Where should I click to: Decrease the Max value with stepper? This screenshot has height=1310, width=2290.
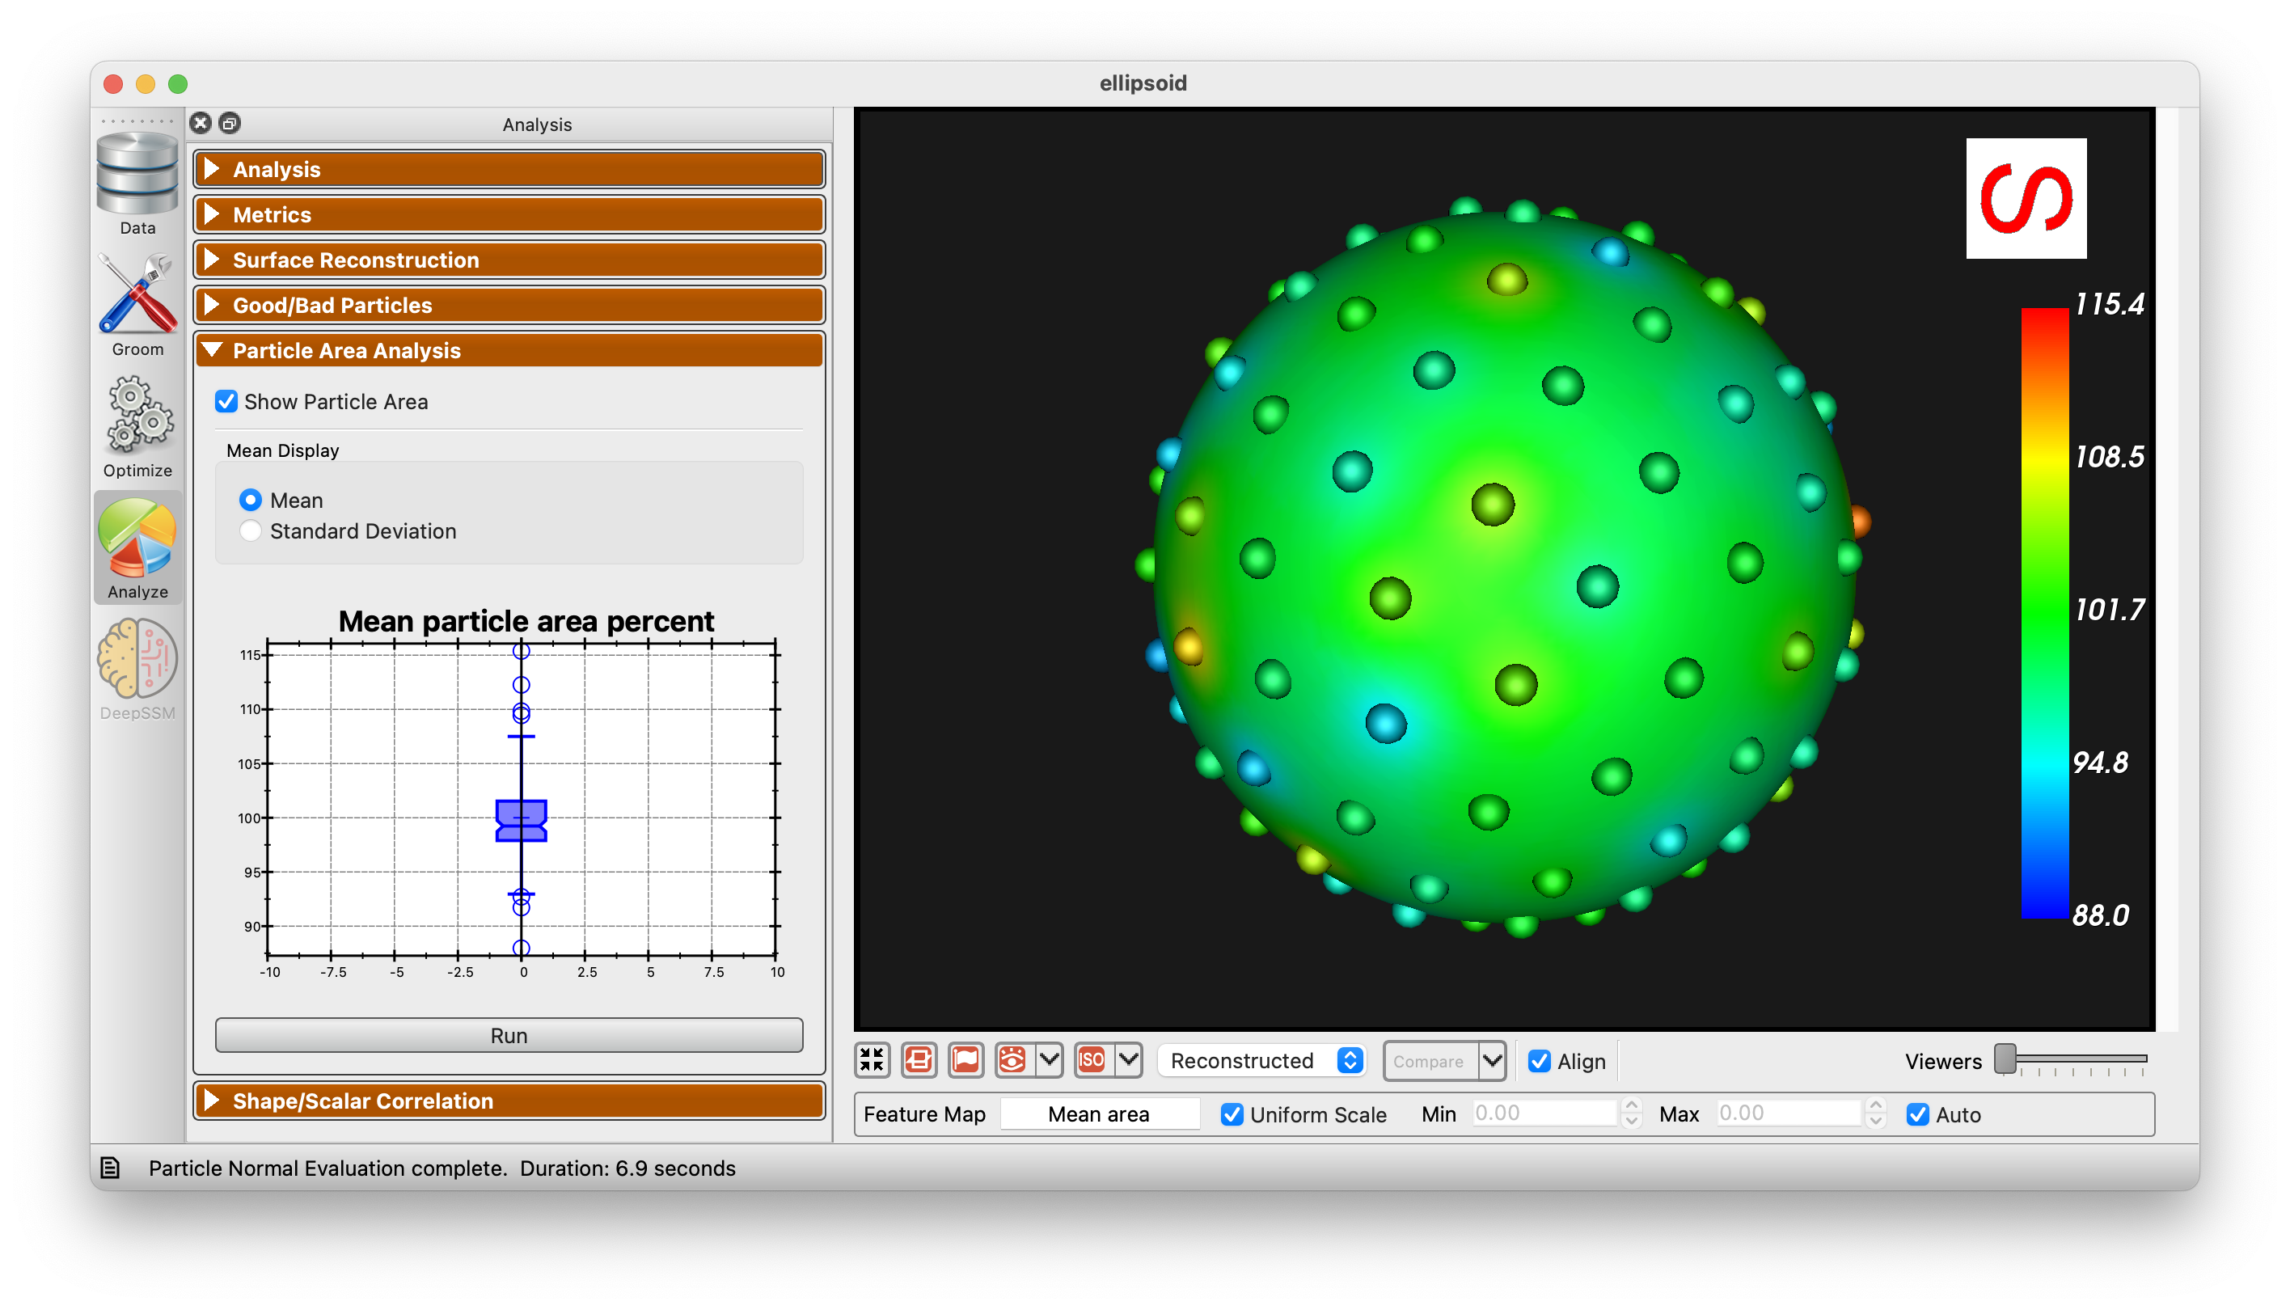click(x=1875, y=1121)
